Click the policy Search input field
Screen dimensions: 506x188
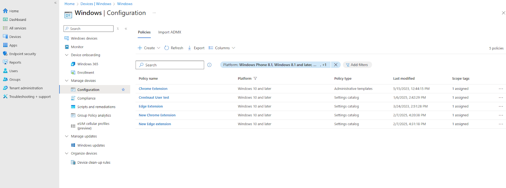(x=170, y=65)
